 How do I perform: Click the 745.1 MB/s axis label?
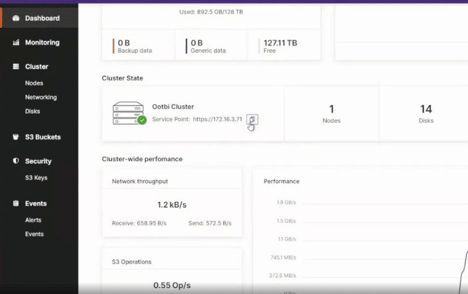point(283,258)
